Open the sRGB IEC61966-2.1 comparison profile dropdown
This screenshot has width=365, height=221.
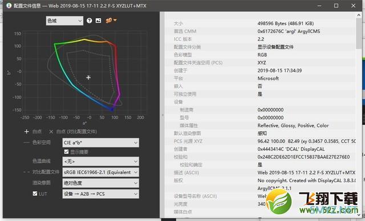[x=101, y=172]
